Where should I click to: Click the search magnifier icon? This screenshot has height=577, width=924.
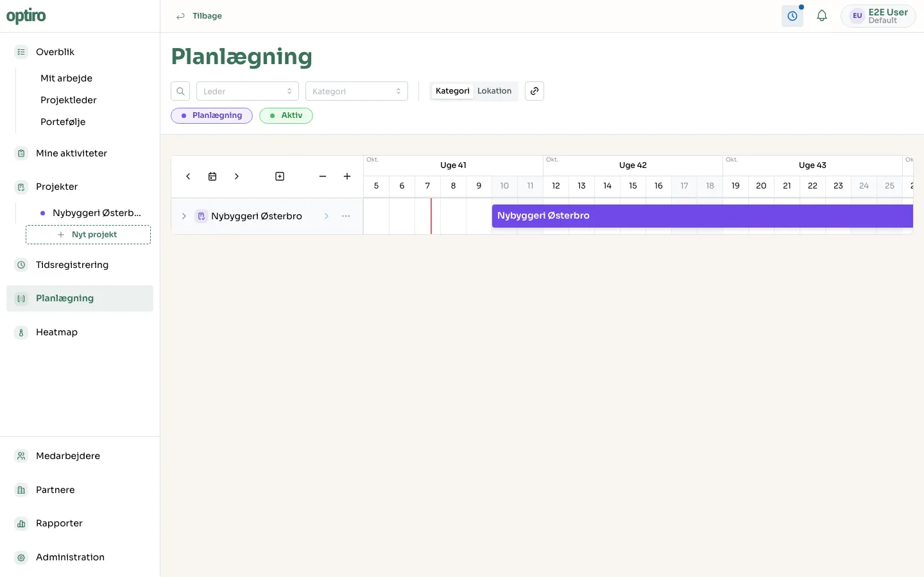180,91
